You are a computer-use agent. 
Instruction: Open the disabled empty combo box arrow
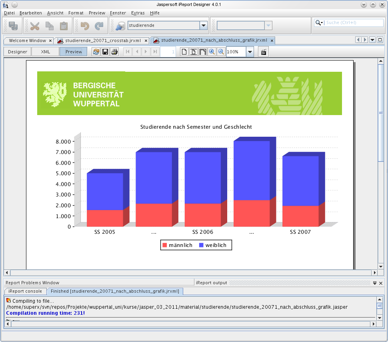(x=268, y=25)
